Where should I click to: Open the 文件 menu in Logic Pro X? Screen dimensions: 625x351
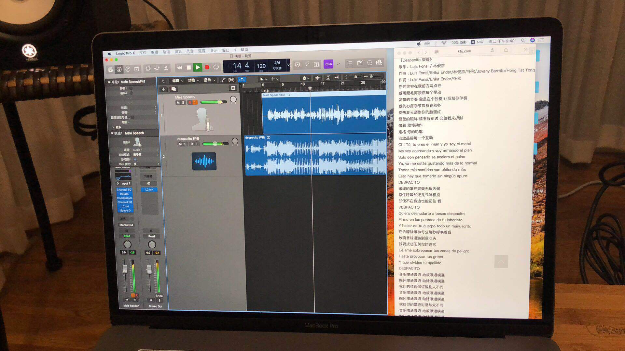[143, 53]
